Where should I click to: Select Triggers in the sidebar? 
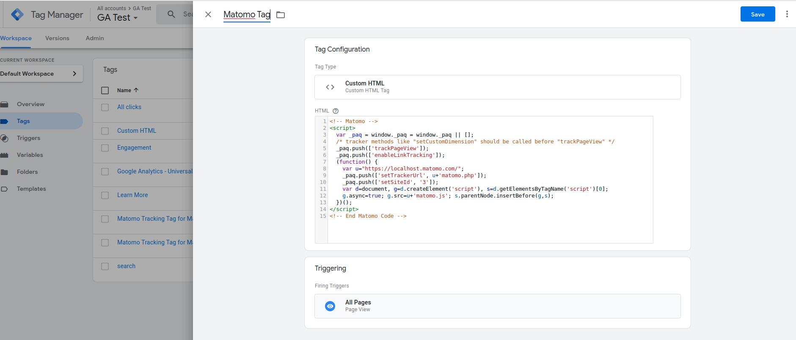click(x=28, y=138)
